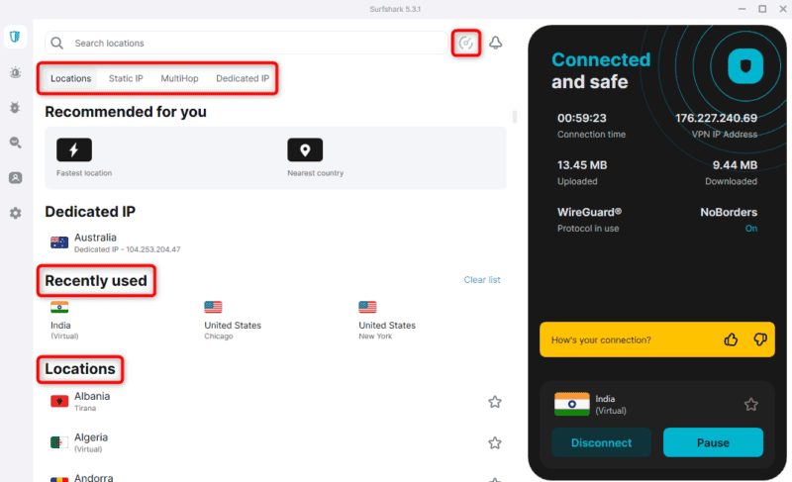Click the search magnifier icon in search bar
This screenshot has width=792, height=482.
[x=57, y=43]
